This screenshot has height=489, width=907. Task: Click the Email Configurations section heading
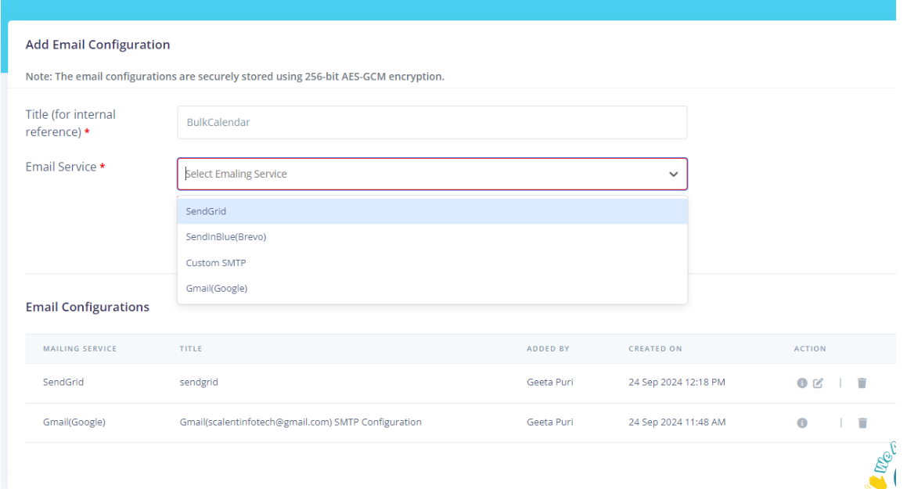pyautogui.click(x=87, y=307)
